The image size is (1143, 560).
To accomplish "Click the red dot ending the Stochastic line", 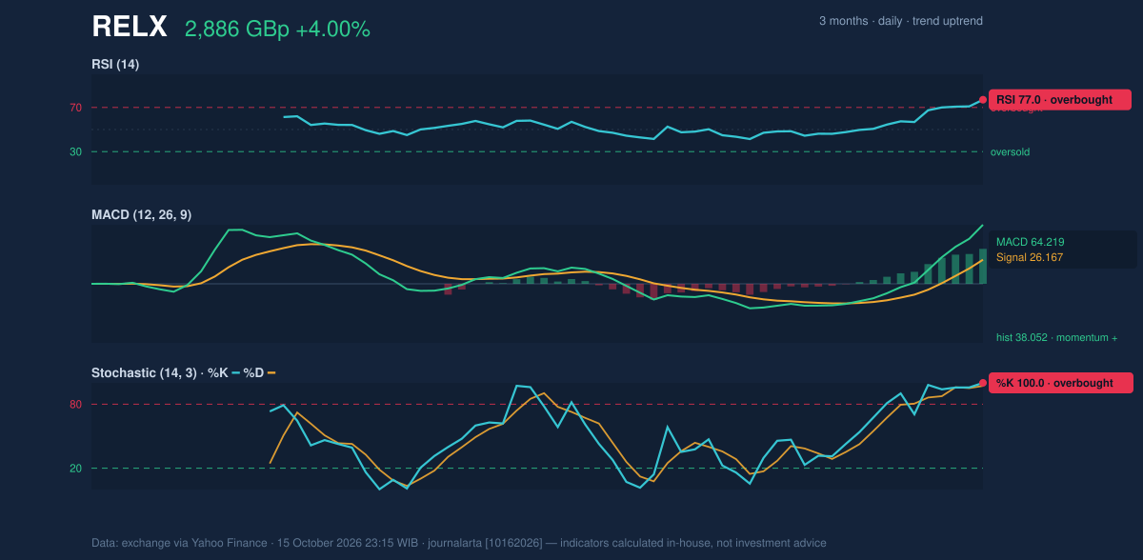I will point(982,383).
